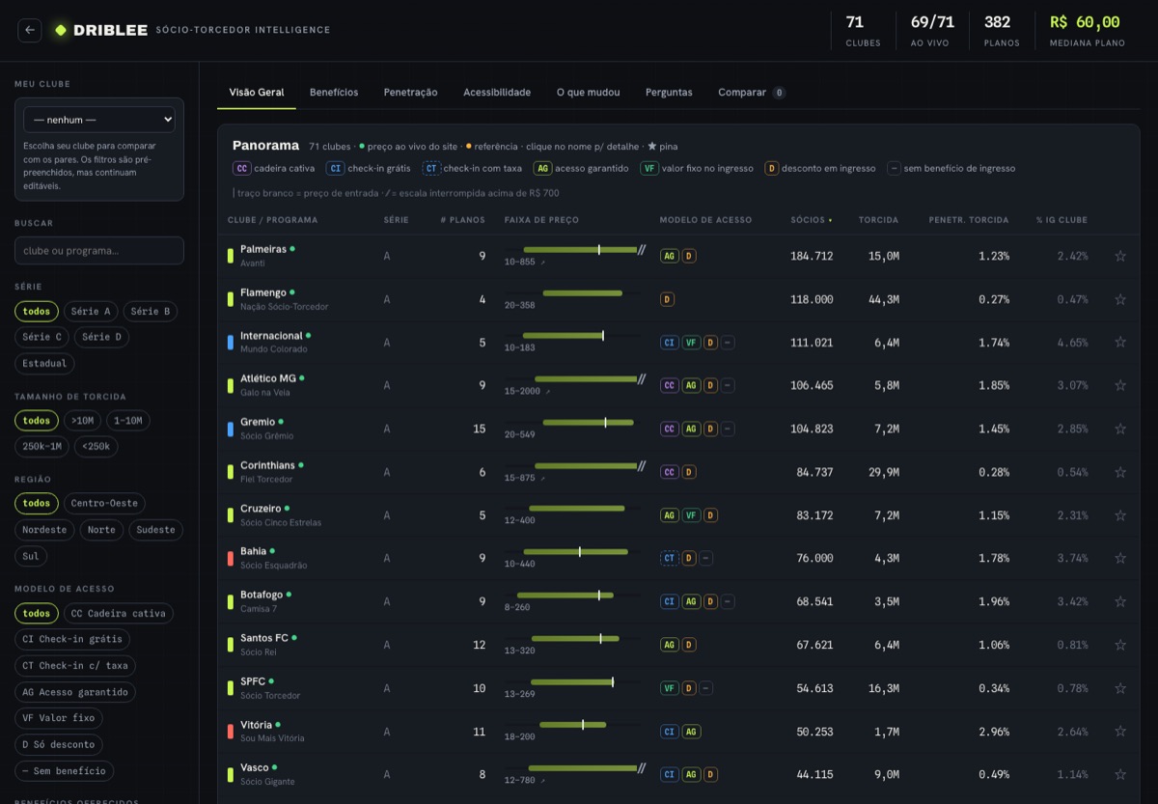Open the Comparar tab
1158x804 pixels.
tap(752, 93)
